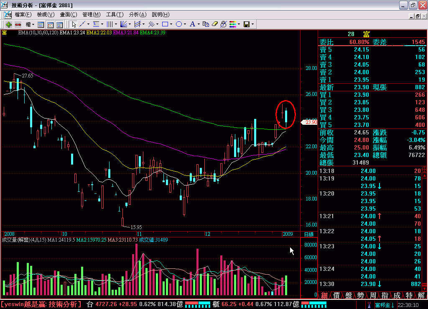This screenshot has height=309, width=428.
Task: Select the arrow pointer tool
Action: pyautogui.click(x=74, y=25)
